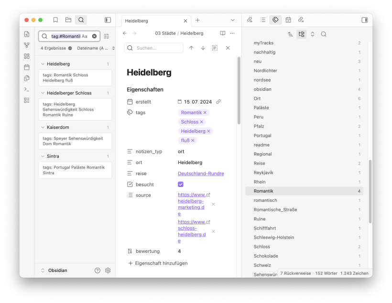Change tag sort order icon
The height and width of the screenshot is (303, 392).
pyautogui.click(x=290, y=34)
